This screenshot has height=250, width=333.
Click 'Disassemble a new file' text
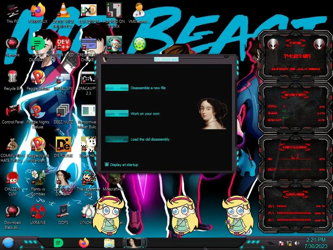(148, 88)
